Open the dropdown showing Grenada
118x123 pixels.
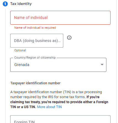tap(58, 65)
